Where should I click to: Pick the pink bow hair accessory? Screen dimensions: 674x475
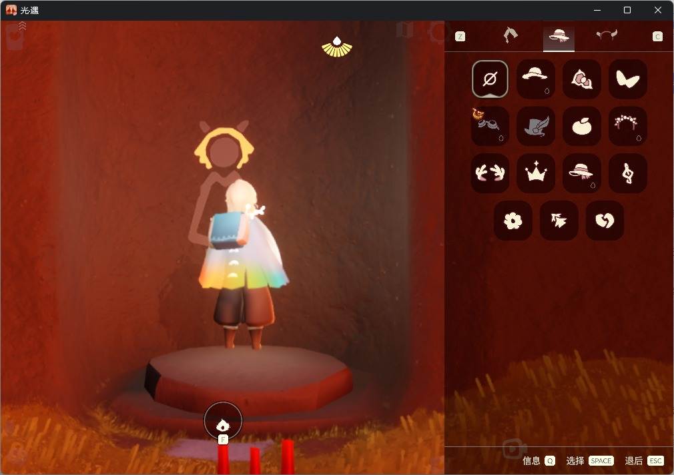[582, 79]
